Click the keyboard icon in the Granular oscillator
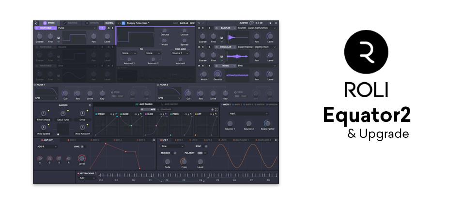Screen dimensions: 460x206 [x=221, y=57]
